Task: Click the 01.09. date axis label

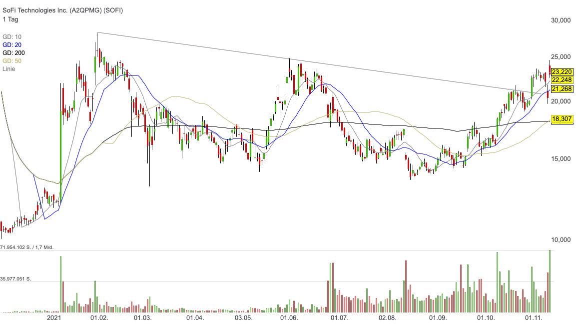Action: [x=438, y=318]
